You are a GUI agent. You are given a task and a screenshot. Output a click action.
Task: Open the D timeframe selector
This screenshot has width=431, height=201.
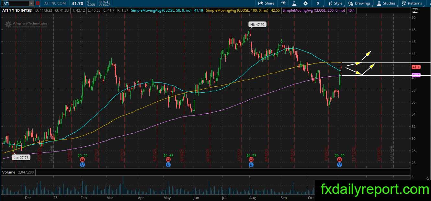tap(318, 3)
